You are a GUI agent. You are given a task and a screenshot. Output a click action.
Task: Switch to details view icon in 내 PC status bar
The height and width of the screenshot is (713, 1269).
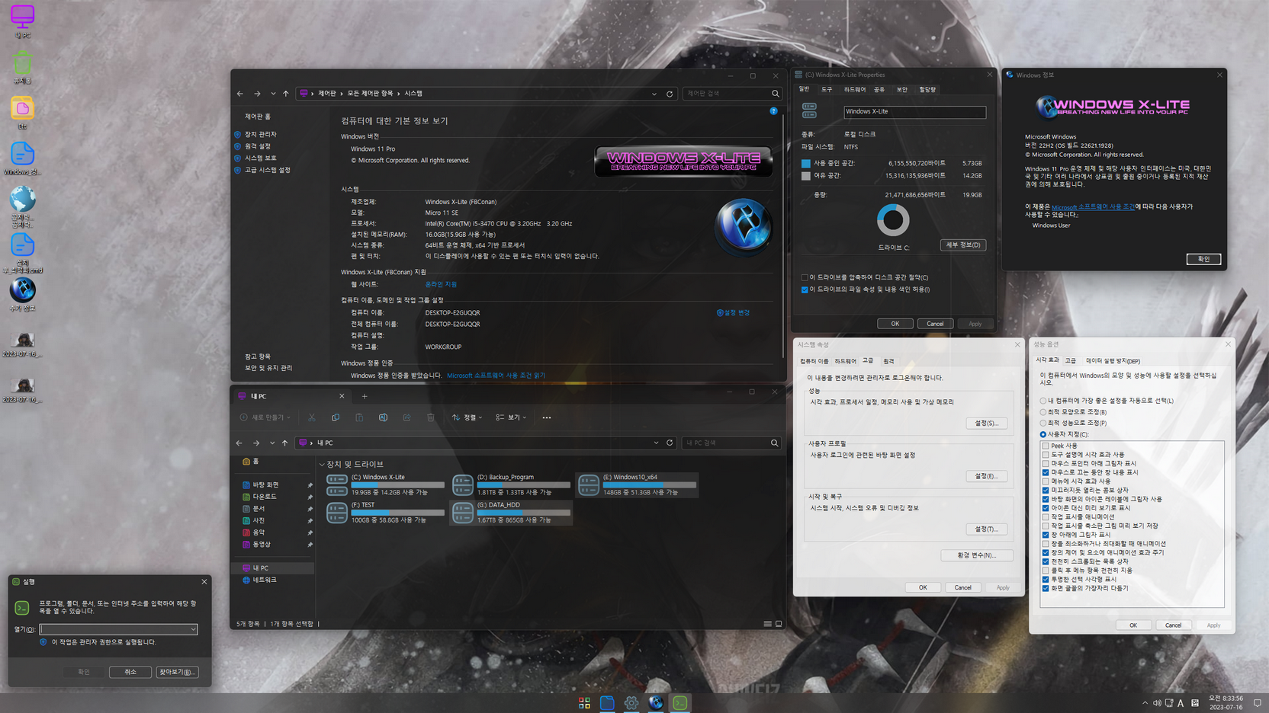(767, 624)
